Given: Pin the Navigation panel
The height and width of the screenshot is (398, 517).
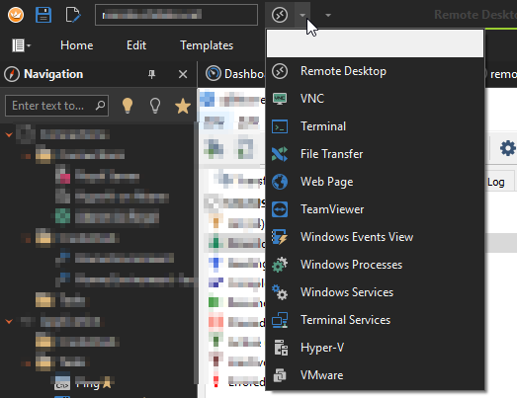Looking at the screenshot, I should (151, 74).
